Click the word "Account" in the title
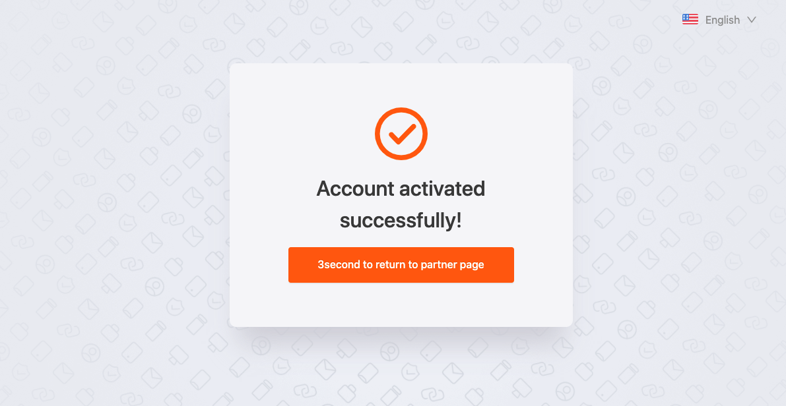786x406 pixels. 356,188
